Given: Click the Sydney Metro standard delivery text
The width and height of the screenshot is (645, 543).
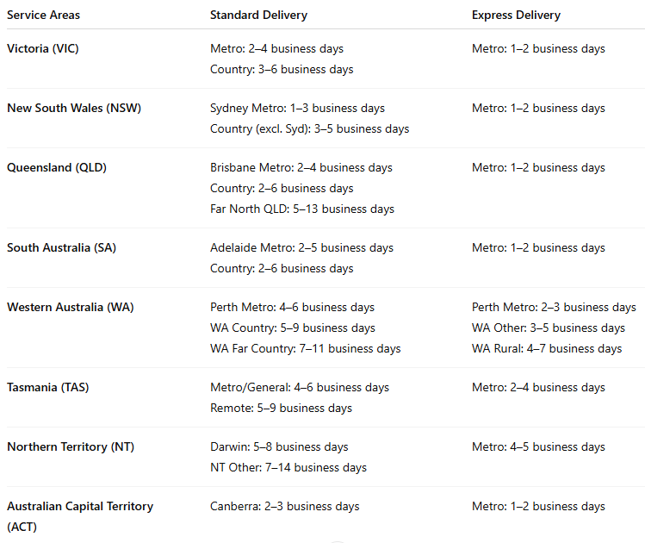Looking at the screenshot, I should [x=297, y=109].
